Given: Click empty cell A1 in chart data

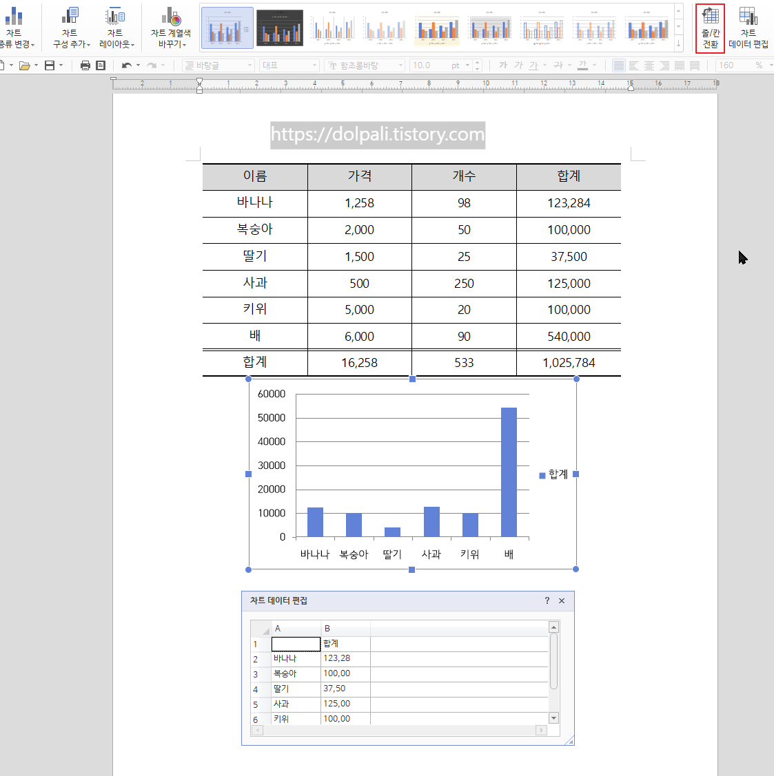Looking at the screenshot, I should [x=296, y=644].
